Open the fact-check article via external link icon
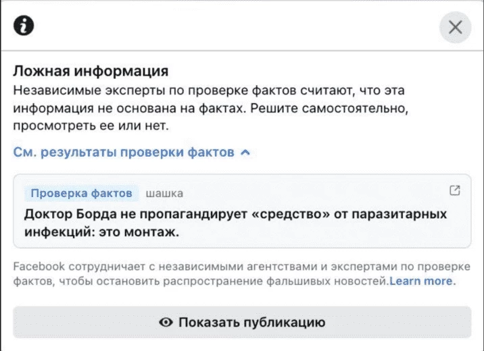The height and width of the screenshot is (351, 484). click(455, 190)
